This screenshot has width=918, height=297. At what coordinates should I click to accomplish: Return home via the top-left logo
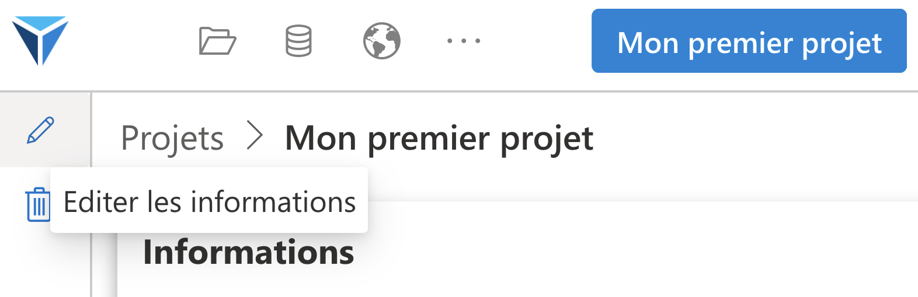pyautogui.click(x=40, y=40)
